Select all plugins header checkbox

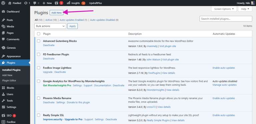39,34
